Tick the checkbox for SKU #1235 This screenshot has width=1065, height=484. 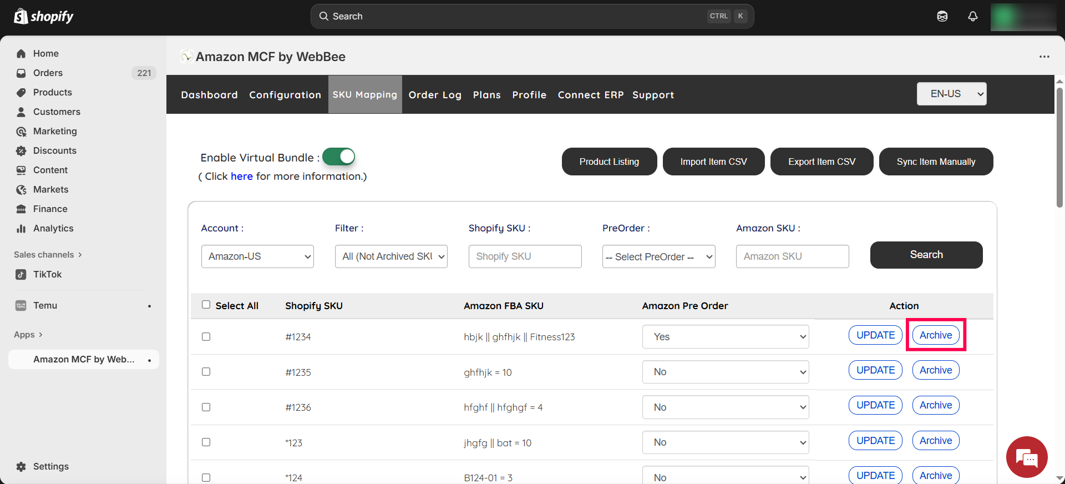click(x=206, y=372)
